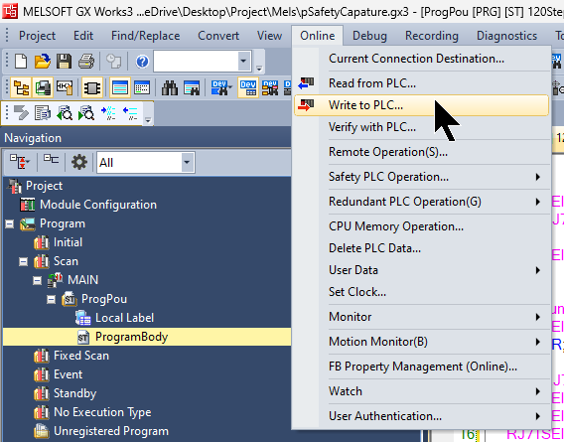Viewport: 564px width, 442px height.
Task: Open ST editing toolbar overflow options arrow
Action: (x=148, y=119)
